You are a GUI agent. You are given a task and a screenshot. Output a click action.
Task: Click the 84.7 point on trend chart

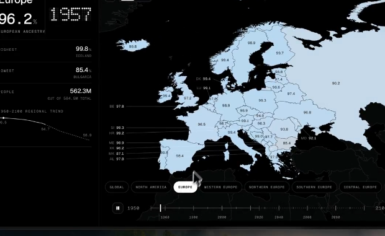click(45, 129)
